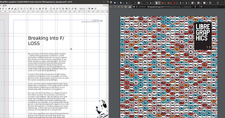Open the Help menu in Scribus
This screenshot has width=225, height=118.
pos(5,5)
